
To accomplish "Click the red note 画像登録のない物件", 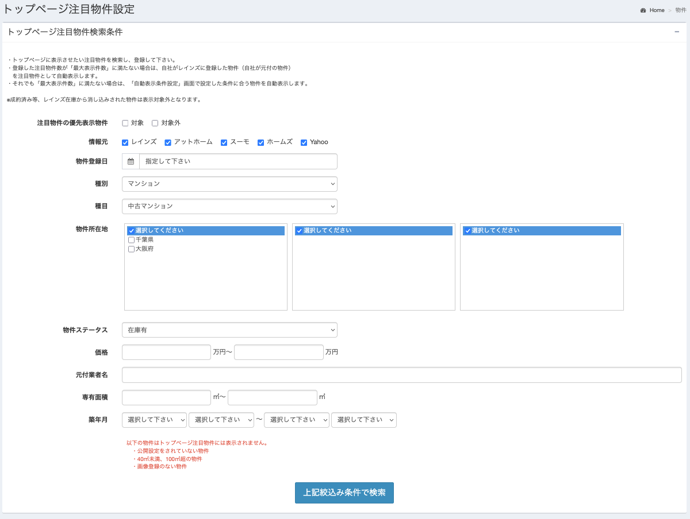I will (162, 466).
